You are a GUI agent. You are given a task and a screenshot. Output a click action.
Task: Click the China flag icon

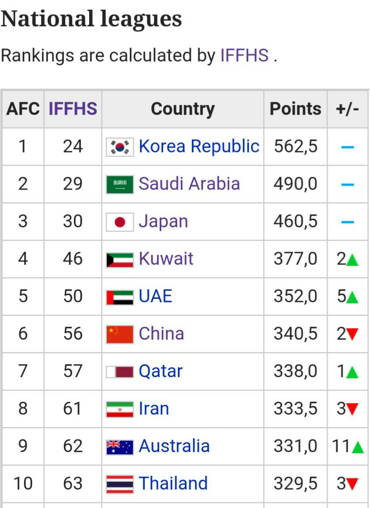point(120,334)
